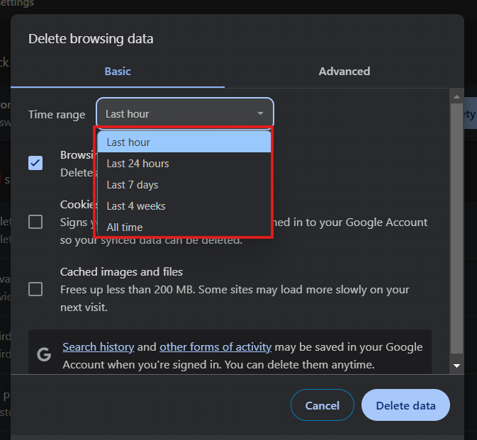Click the Google G logo icon
Image resolution: width=477 pixels, height=440 pixels.
tap(44, 355)
